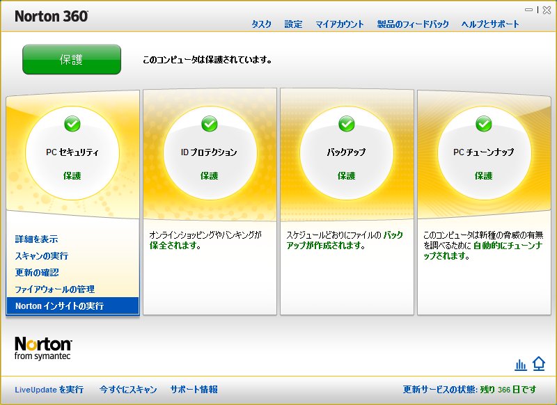Open the 設定 menu
Image resolution: width=557 pixels, height=405 pixels.
pos(293,24)
